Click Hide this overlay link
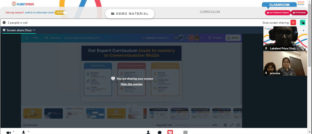This screenshot has width=312, height=134. (x=132, y=84)
